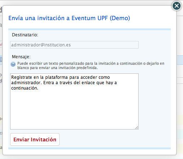Click the hint line starting "Puede escribir"
The image size is (183, 159).
(x=91, y=63)
